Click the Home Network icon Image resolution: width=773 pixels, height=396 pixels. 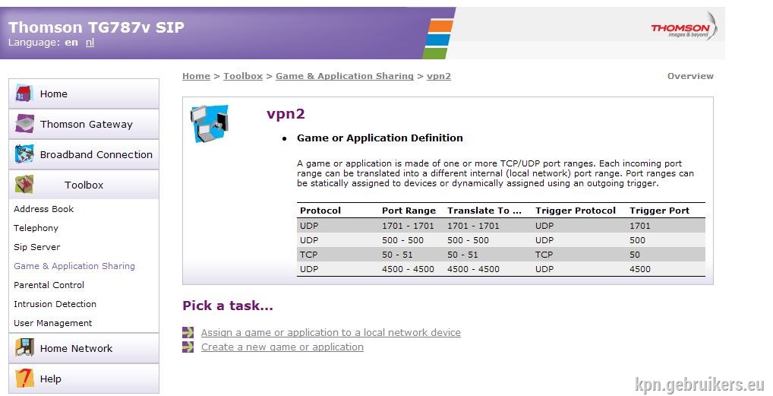coord(24,347)
